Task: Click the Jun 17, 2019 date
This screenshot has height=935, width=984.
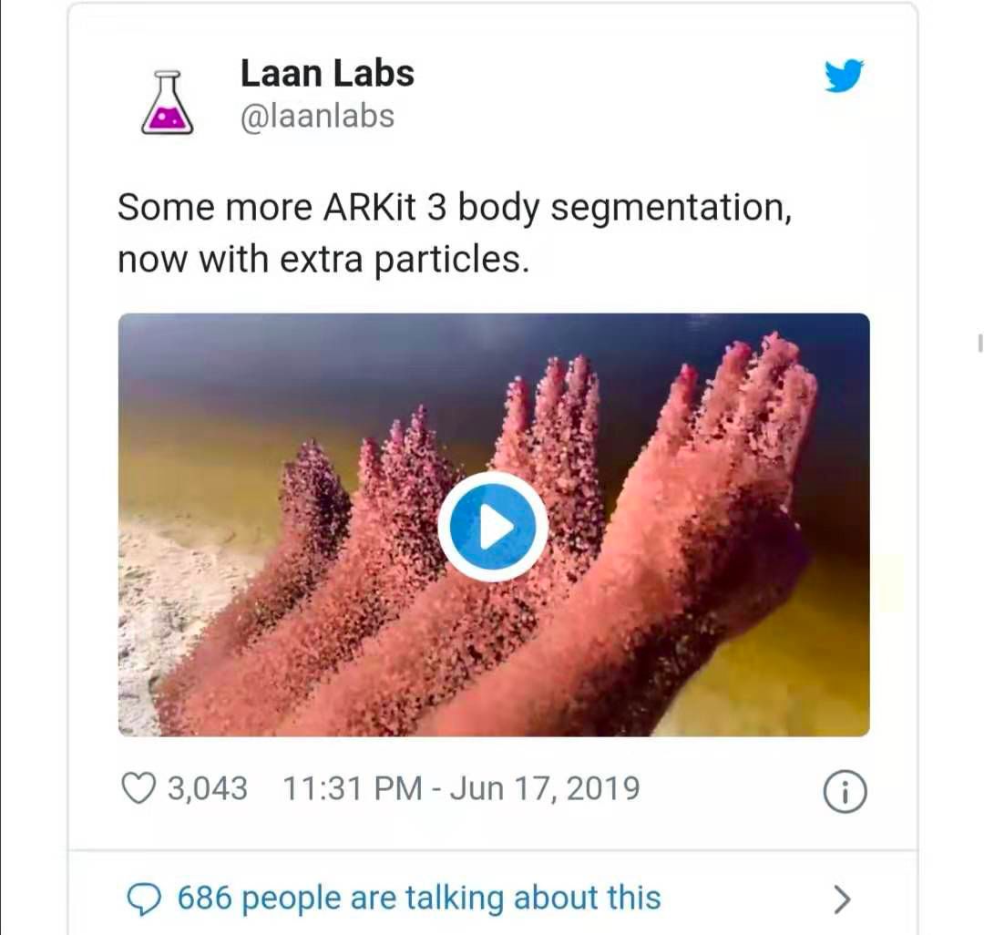Action: pos(545,789)
